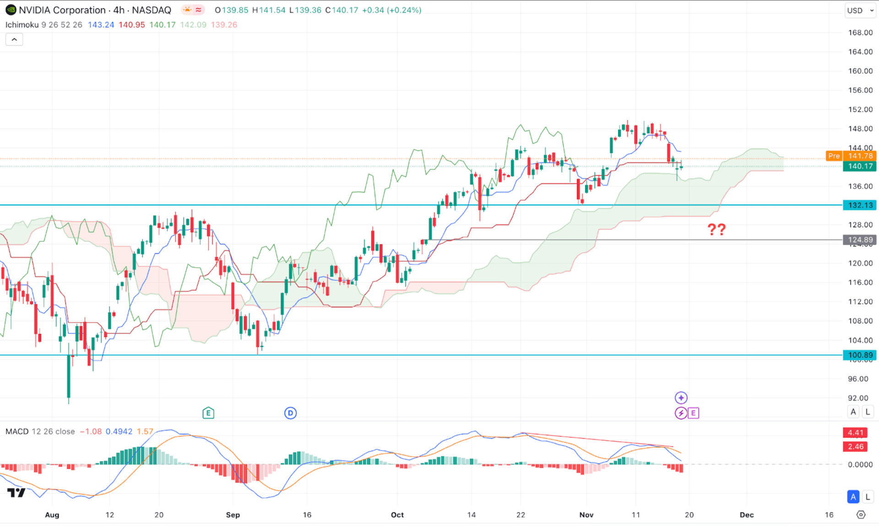Click the NVIDIA logo icon
879x526 pixels.
(x=11, y=10)
